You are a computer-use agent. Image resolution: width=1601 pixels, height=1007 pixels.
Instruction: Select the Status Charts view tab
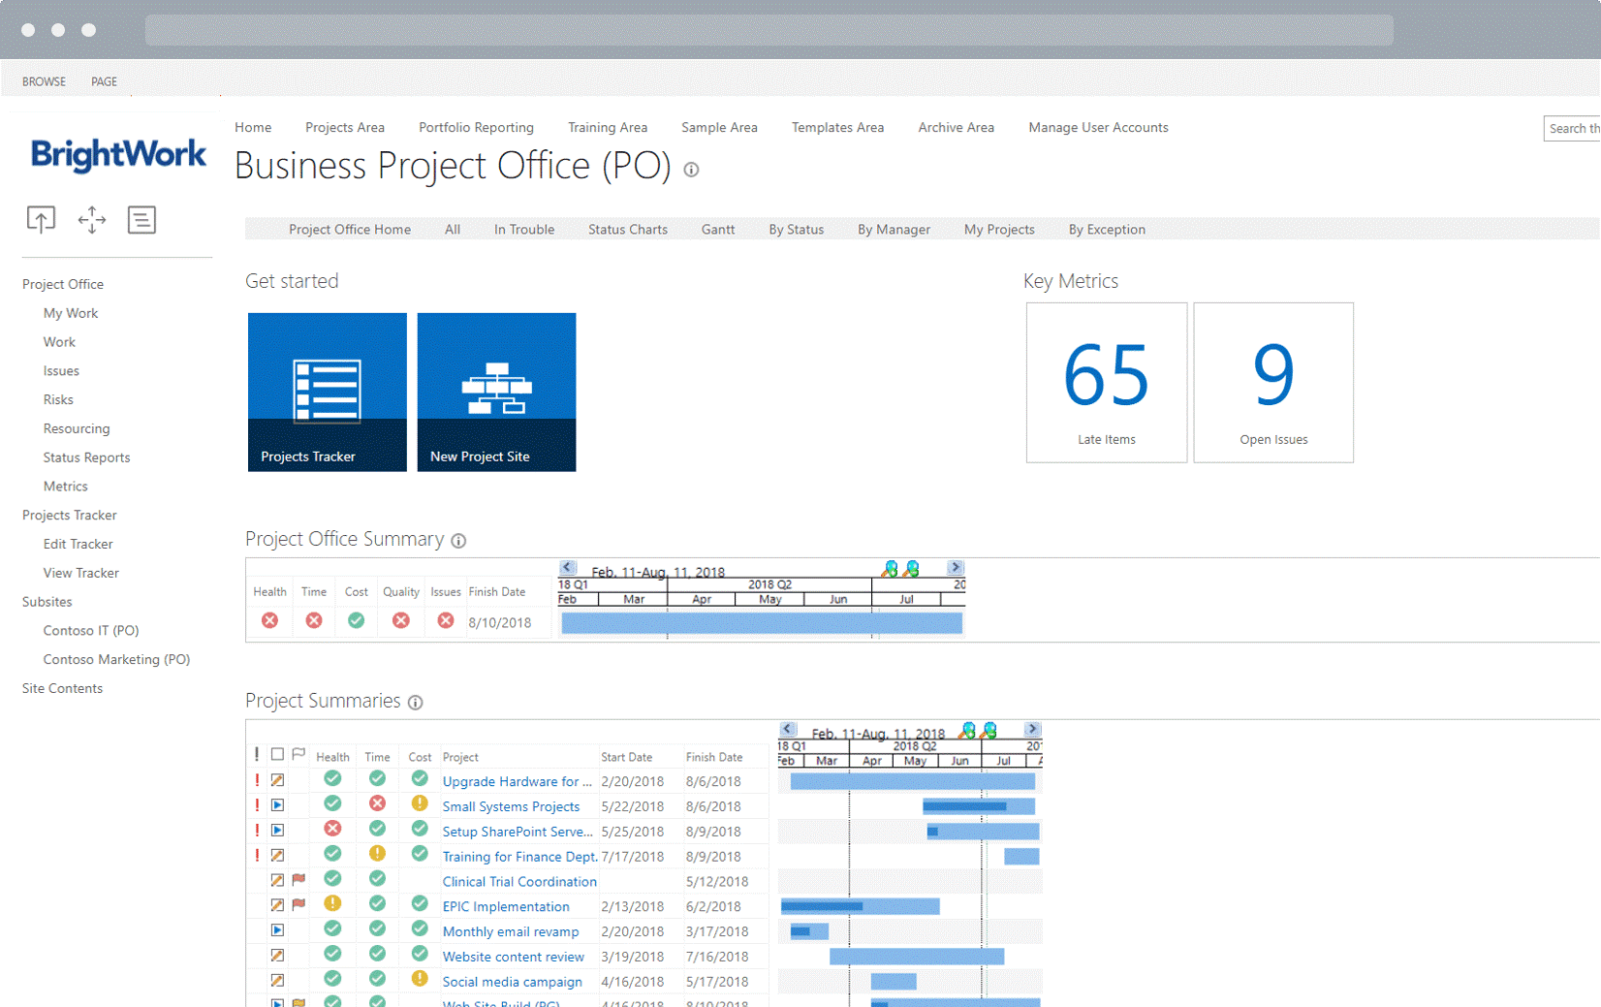628,230
